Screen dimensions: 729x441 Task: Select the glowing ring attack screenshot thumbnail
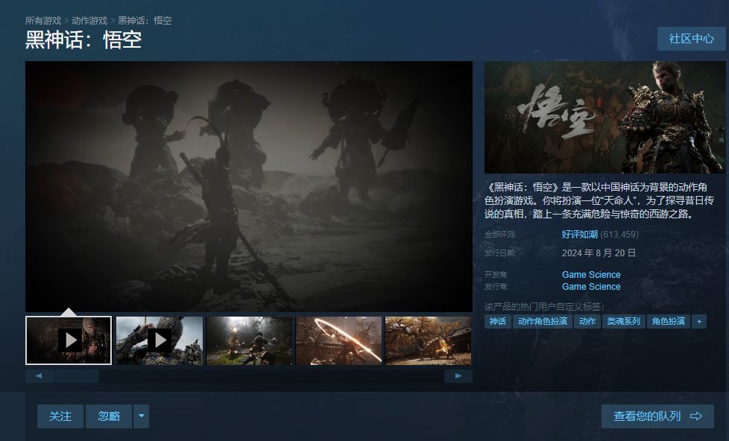click(339, 340)
